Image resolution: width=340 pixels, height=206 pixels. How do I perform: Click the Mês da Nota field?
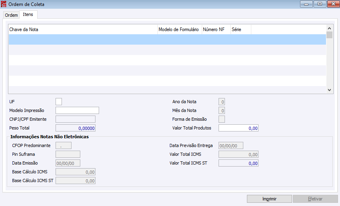pyautogui.click(x=222, y=111)
